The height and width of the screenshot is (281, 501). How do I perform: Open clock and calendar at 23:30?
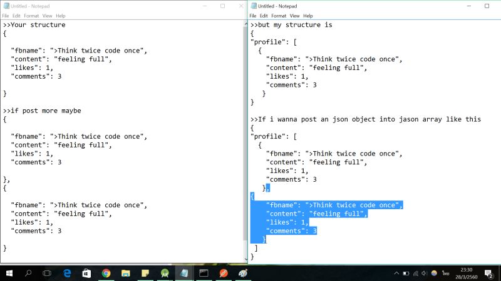467,274
